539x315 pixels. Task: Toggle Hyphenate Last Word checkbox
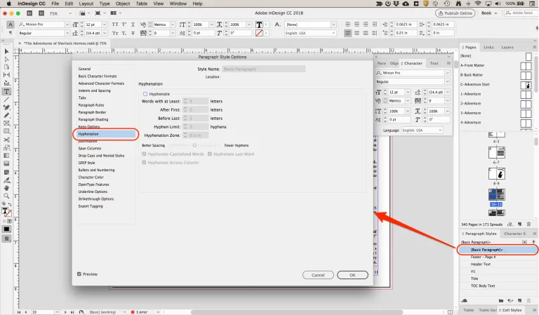point(210,154)
